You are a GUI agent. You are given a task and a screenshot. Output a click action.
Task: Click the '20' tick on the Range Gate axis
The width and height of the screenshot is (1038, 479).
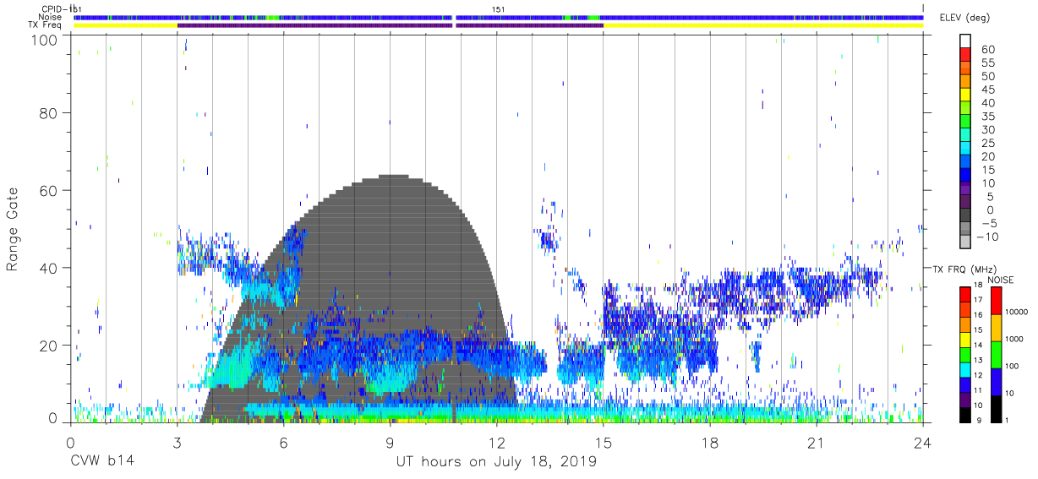[x=48, y=346]
